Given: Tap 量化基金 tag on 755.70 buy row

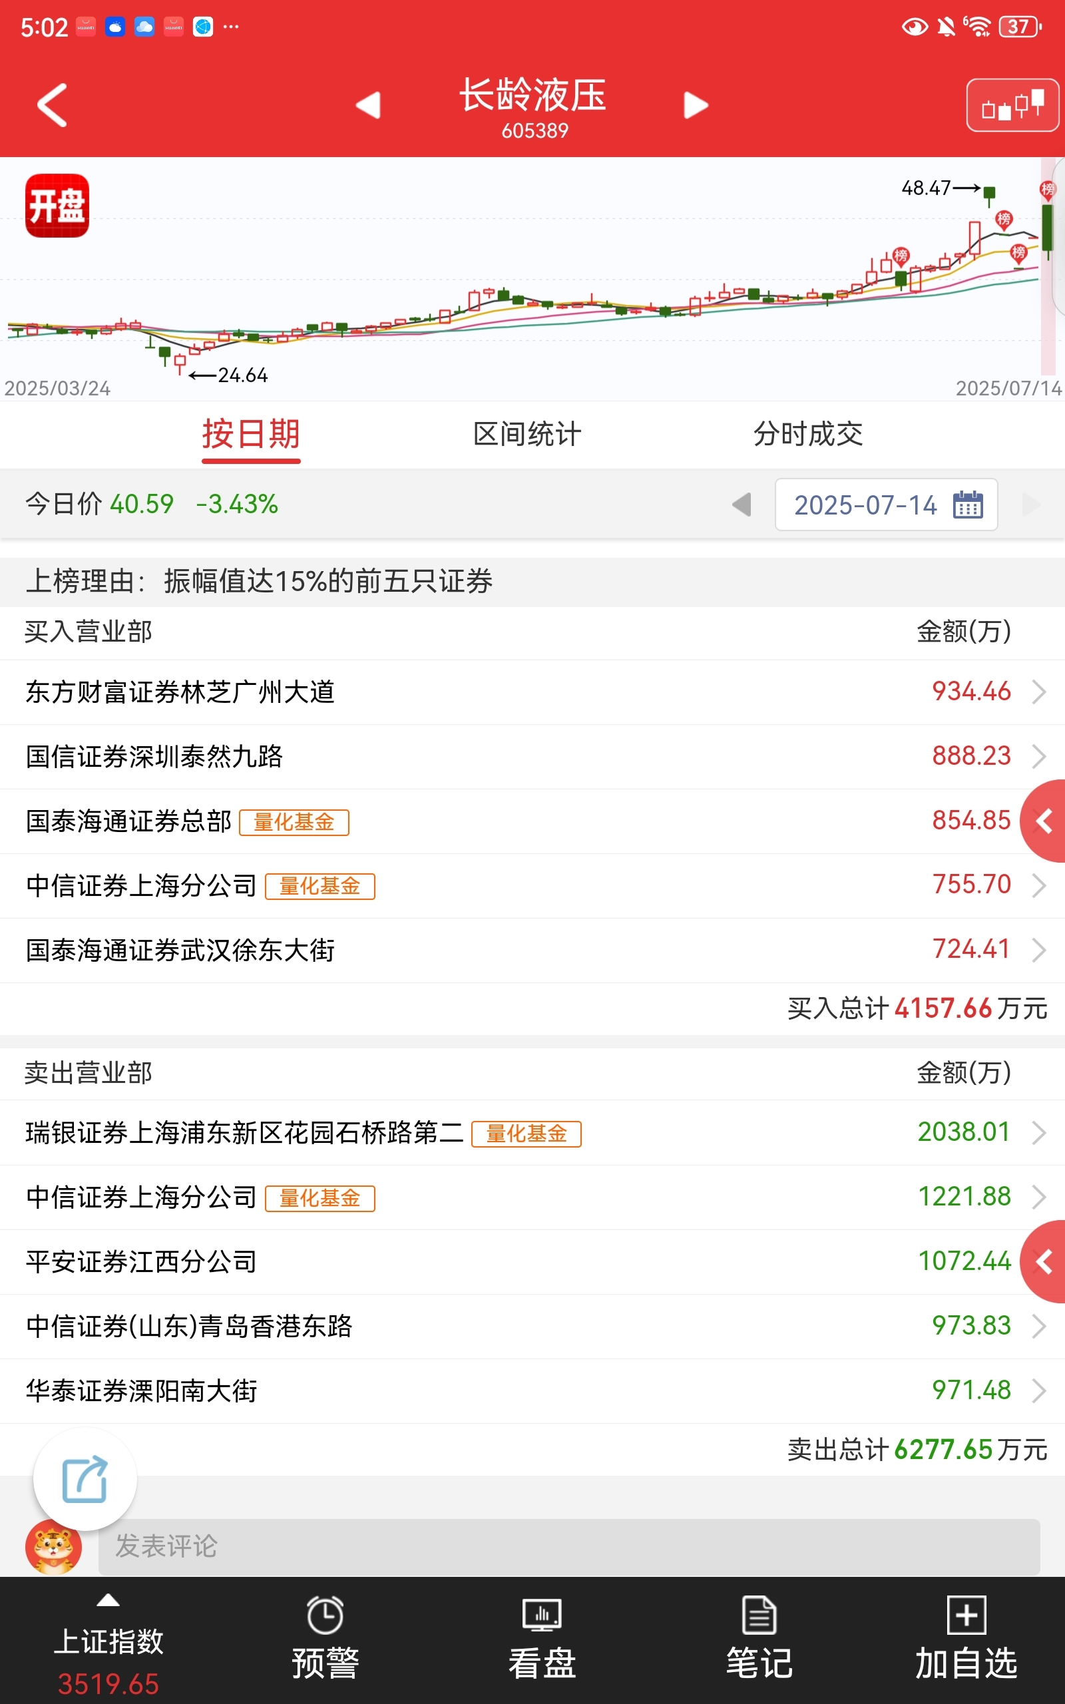Looking at the screenshot, I should 319,886.
